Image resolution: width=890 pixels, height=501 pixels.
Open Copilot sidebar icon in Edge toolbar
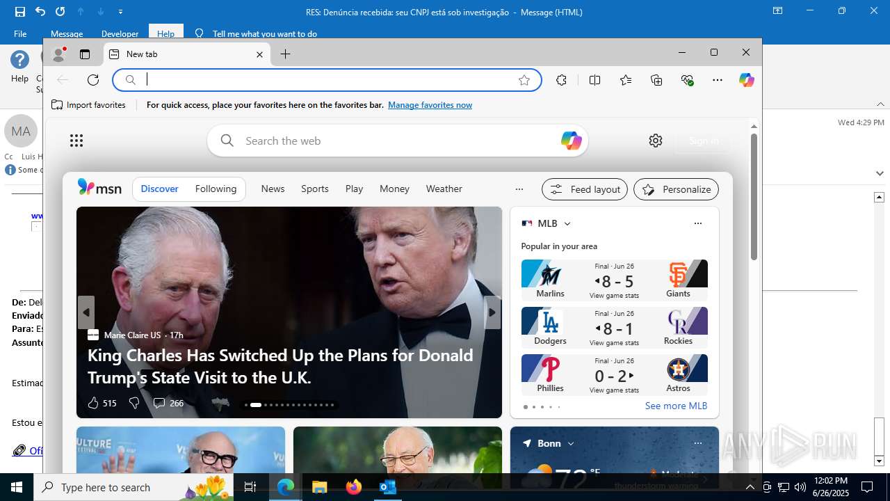pos(747,80)
